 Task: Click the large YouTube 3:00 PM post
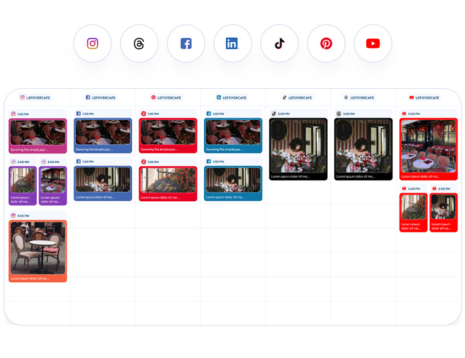(428, 147)
